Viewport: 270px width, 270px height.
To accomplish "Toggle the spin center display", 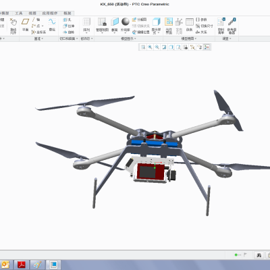I will point(207,47).
